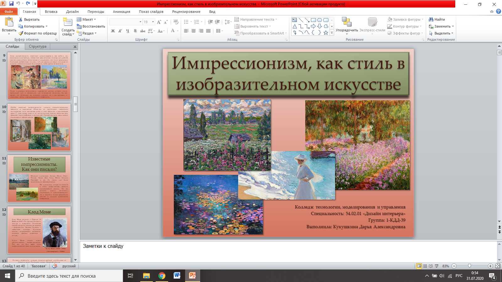Open the font name combo box
Image resolution: width=502 pixels, height=282 pixels.
[125, 22]
